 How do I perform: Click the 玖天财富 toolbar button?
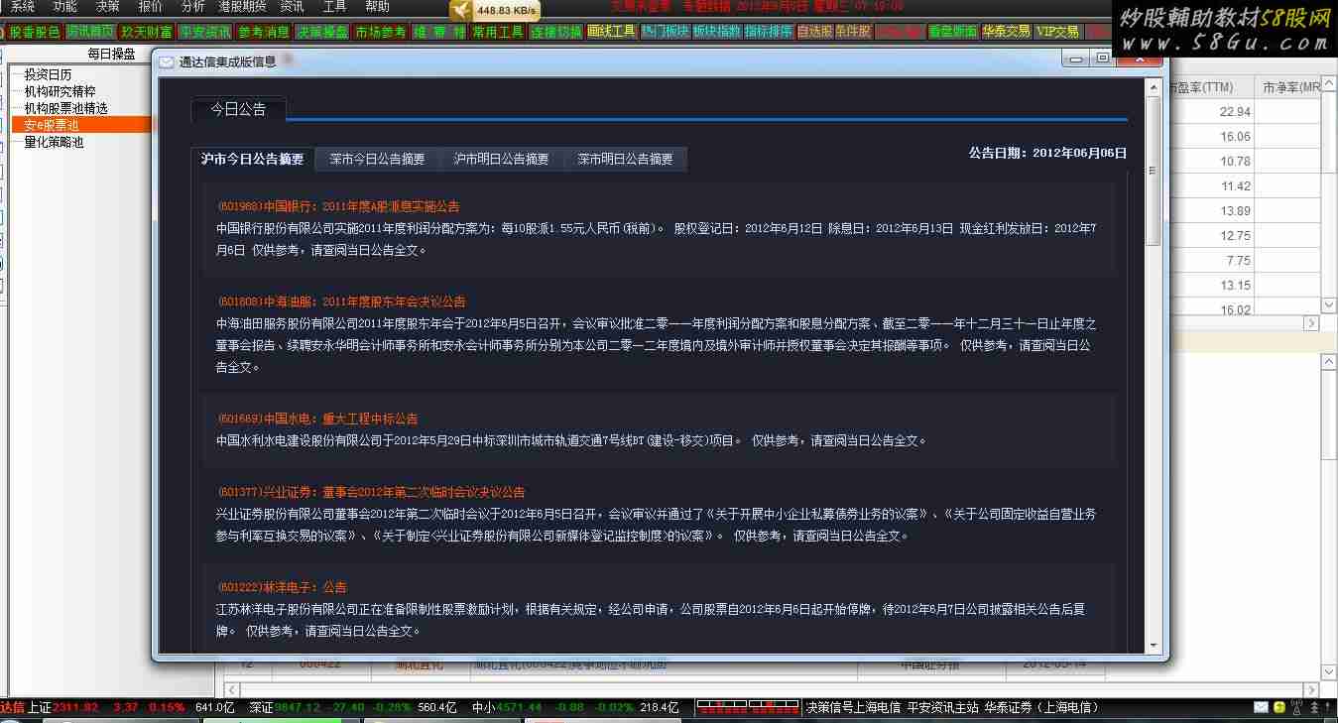coord(147,32)
